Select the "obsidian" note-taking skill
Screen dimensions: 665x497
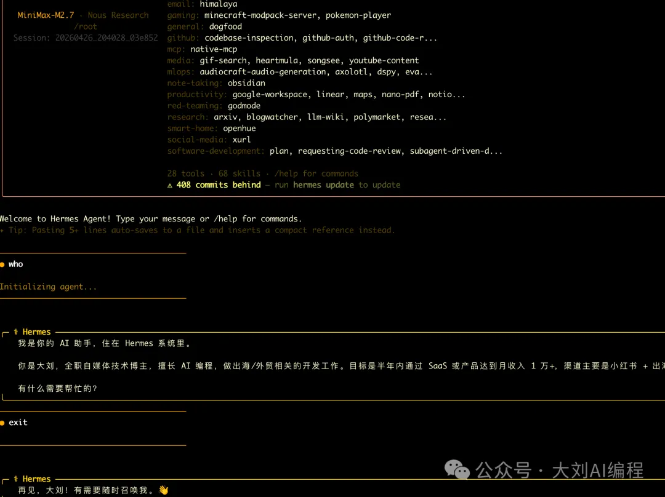(x=246, y=83)
